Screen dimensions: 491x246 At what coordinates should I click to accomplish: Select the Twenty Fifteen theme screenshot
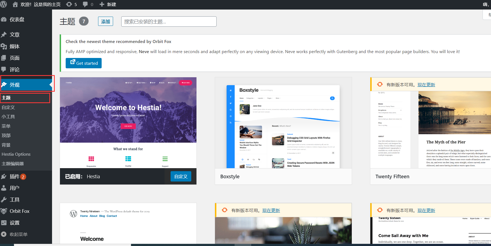click(431, 130)
